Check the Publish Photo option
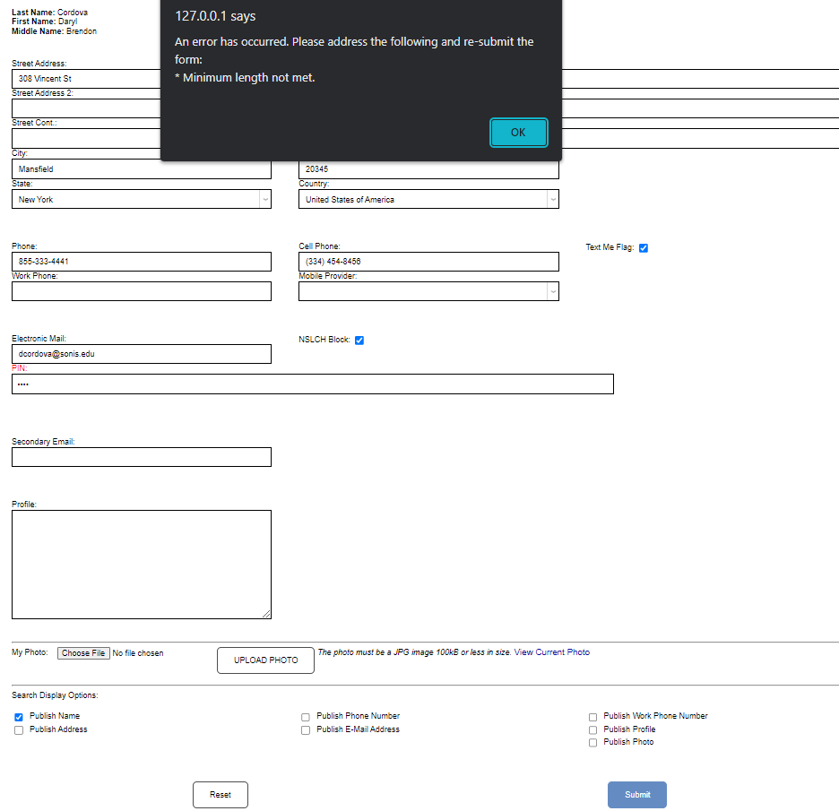Image resolution: width=839 pixels, height=811 pixels. pyautogui.click(x=592, y=742)
